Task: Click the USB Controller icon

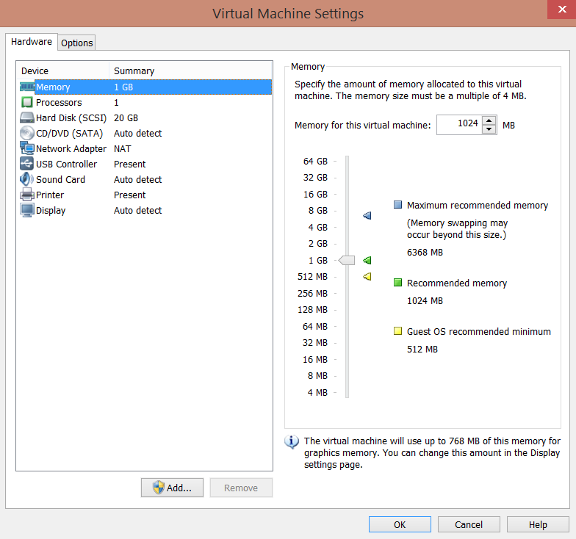Action: 27,164
